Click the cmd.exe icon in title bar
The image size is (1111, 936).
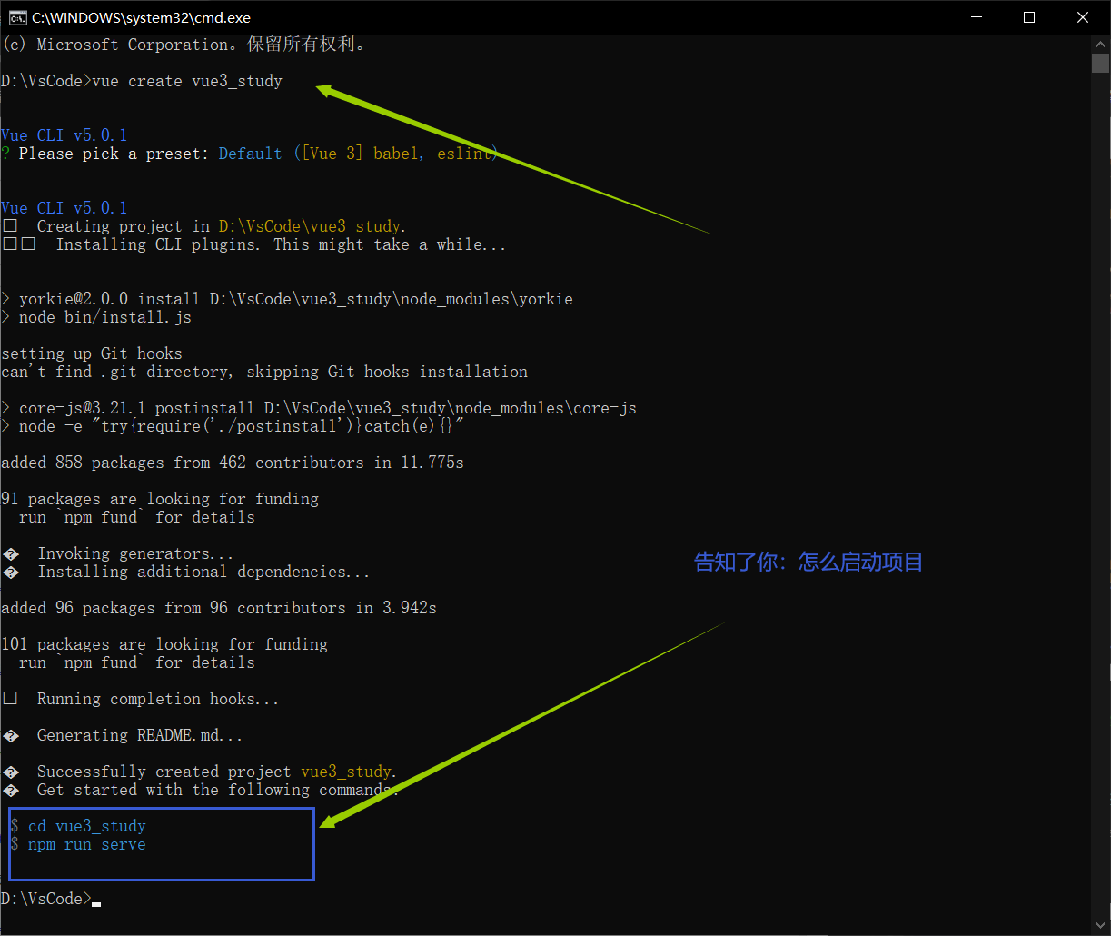pyautogui.click(x=16, y=17)
